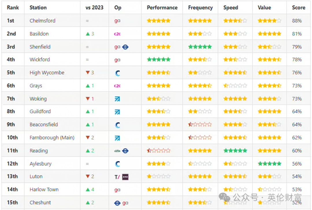This screenshot has height=210, width=312.
Task: Click the Chiltern Railways logo for High Wycombe
Action: pyautogui.click(x=118, y=73)
